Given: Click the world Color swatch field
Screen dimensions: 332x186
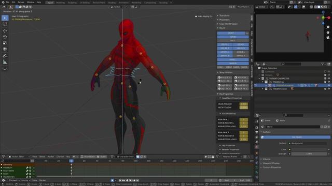Looking at the screenshot, I should 309,149.
